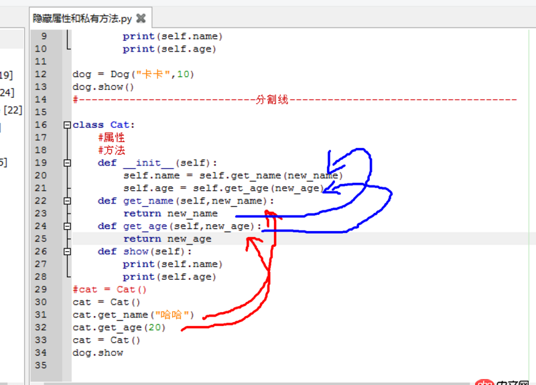The width and height of the screenshot is (536, 385).
Task: Collapse the show method fold marker in Cat
Action: click(x=67, y=252)
